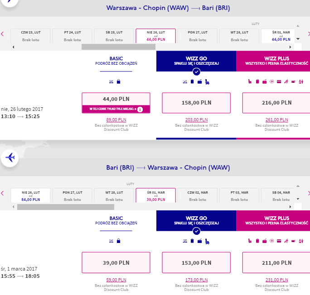
Task: Select outbound date CZW 23, LUT tab
Action: pyautogui.click(x=31, y=36)
